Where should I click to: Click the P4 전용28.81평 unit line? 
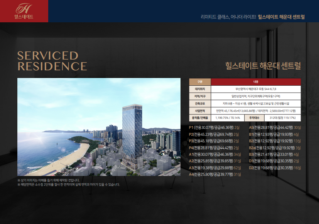click(x=214, y=148)
